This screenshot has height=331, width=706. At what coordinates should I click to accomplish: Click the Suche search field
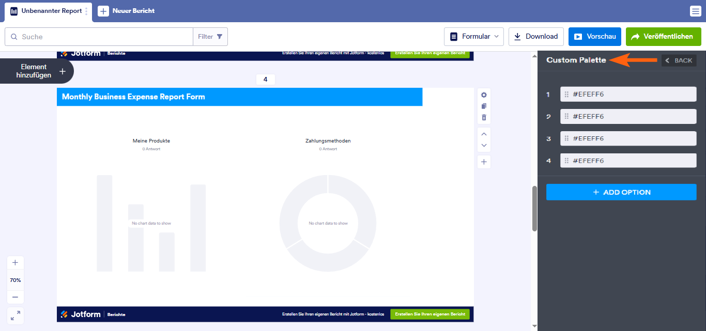tap(99, 37)
